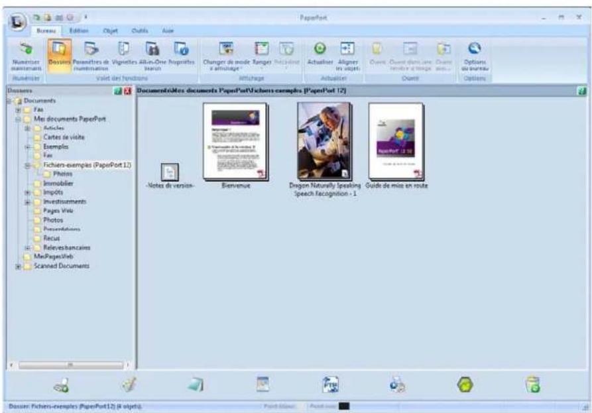
Task: Click the notepad icon in the Send To bar
Action: [196, 385]
